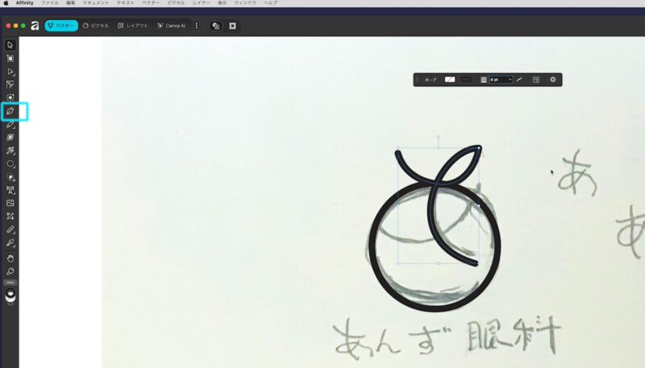Switch to the レイアウト studio tab

(x=132, y=26)
